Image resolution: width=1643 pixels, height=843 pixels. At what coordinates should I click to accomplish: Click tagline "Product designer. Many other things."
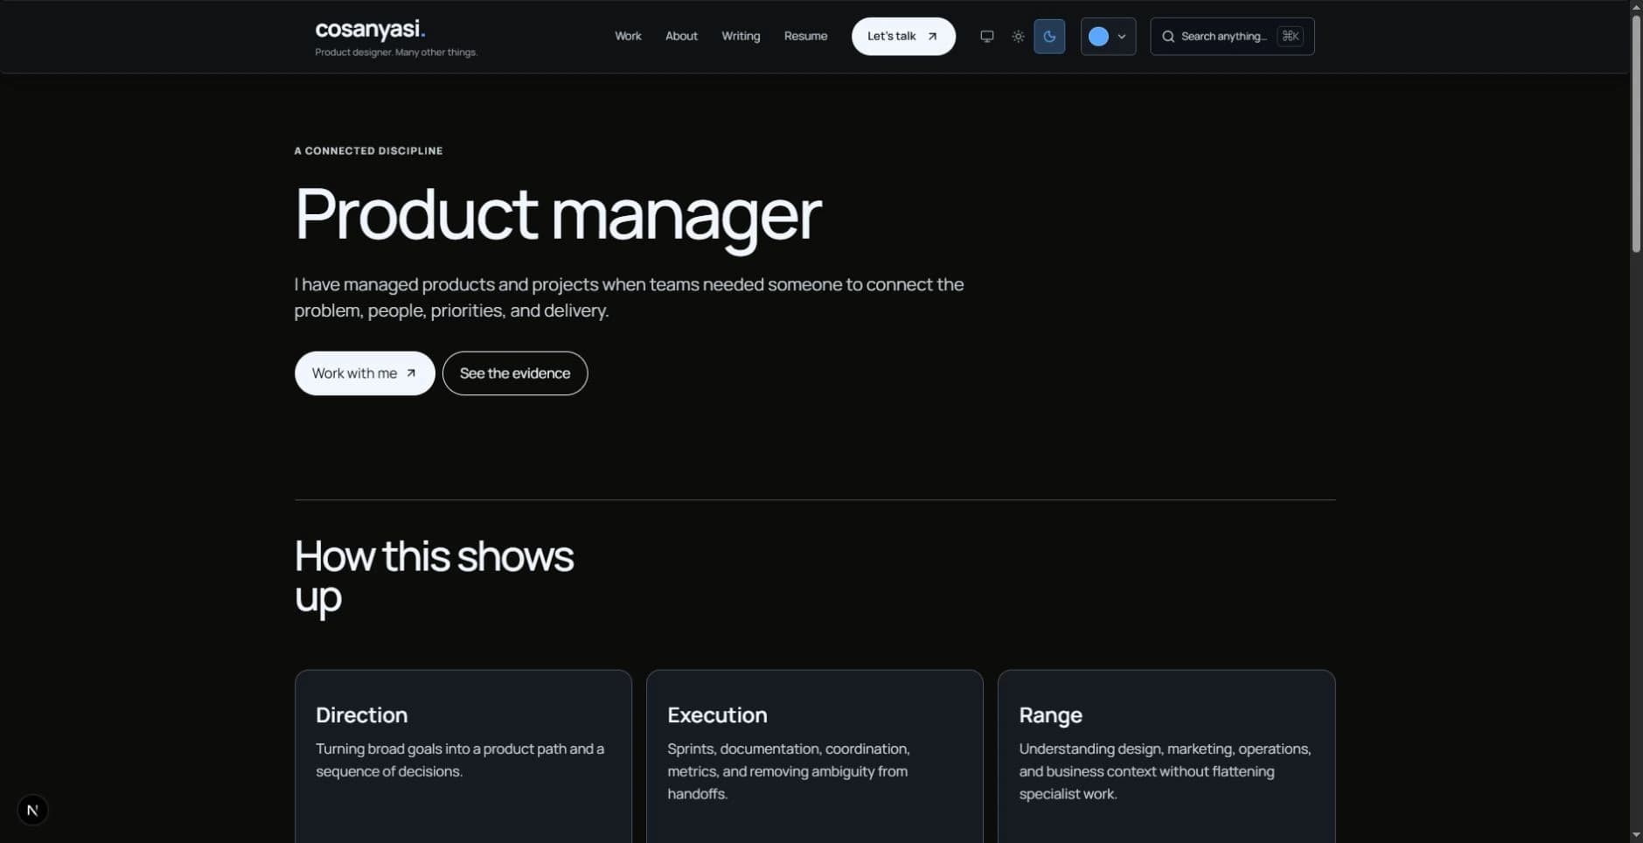pyautogui.click(x=396, y=52)
